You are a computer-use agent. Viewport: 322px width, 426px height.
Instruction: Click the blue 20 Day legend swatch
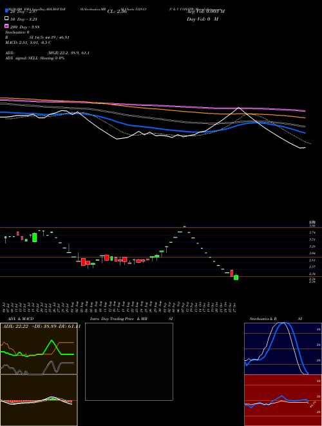click(6, 10)
